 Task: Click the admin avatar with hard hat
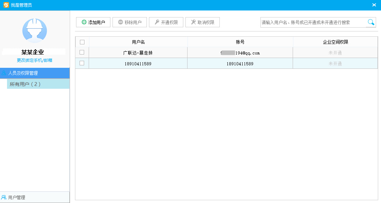pos(34,31)
